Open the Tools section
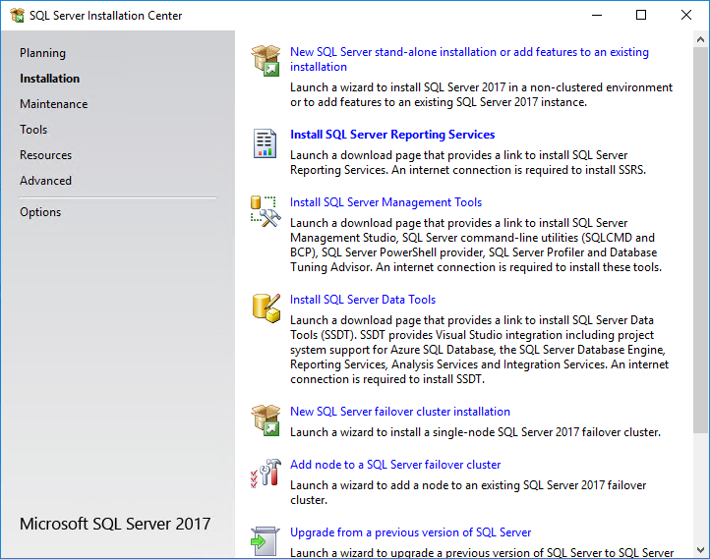Image resolution: width=710 pixels, height=559 pixels. (x=33, y=130)
